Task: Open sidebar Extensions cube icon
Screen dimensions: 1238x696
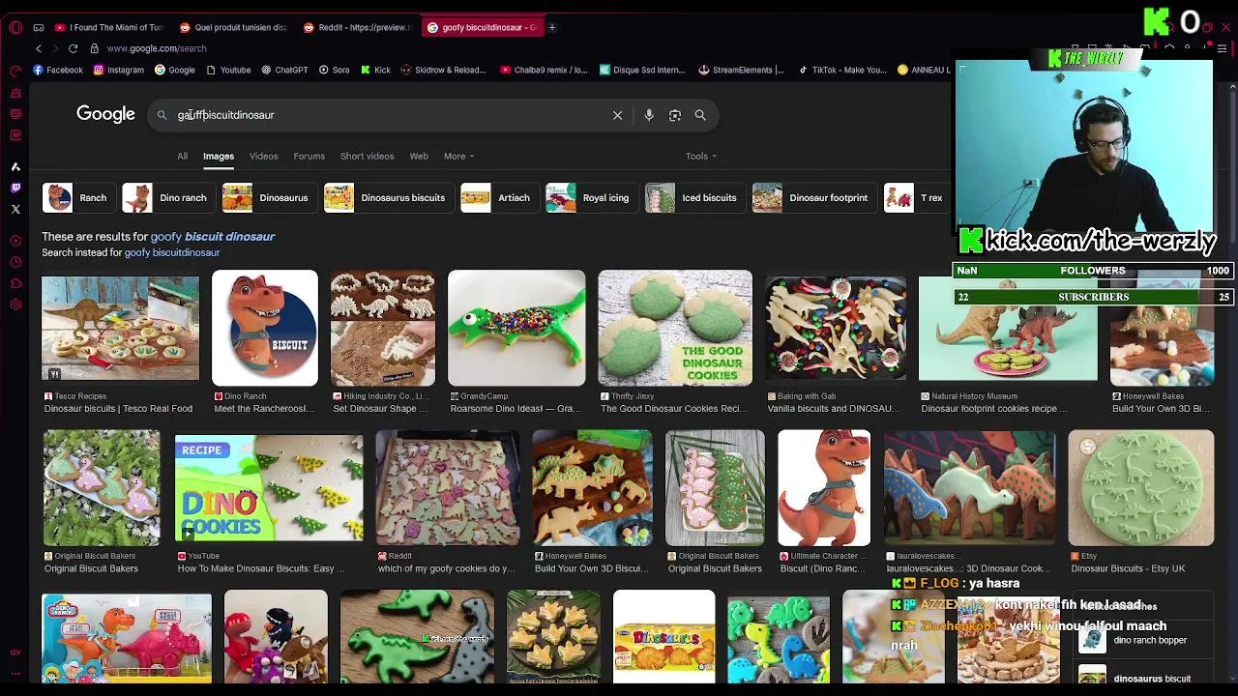Action: point(15,283)
